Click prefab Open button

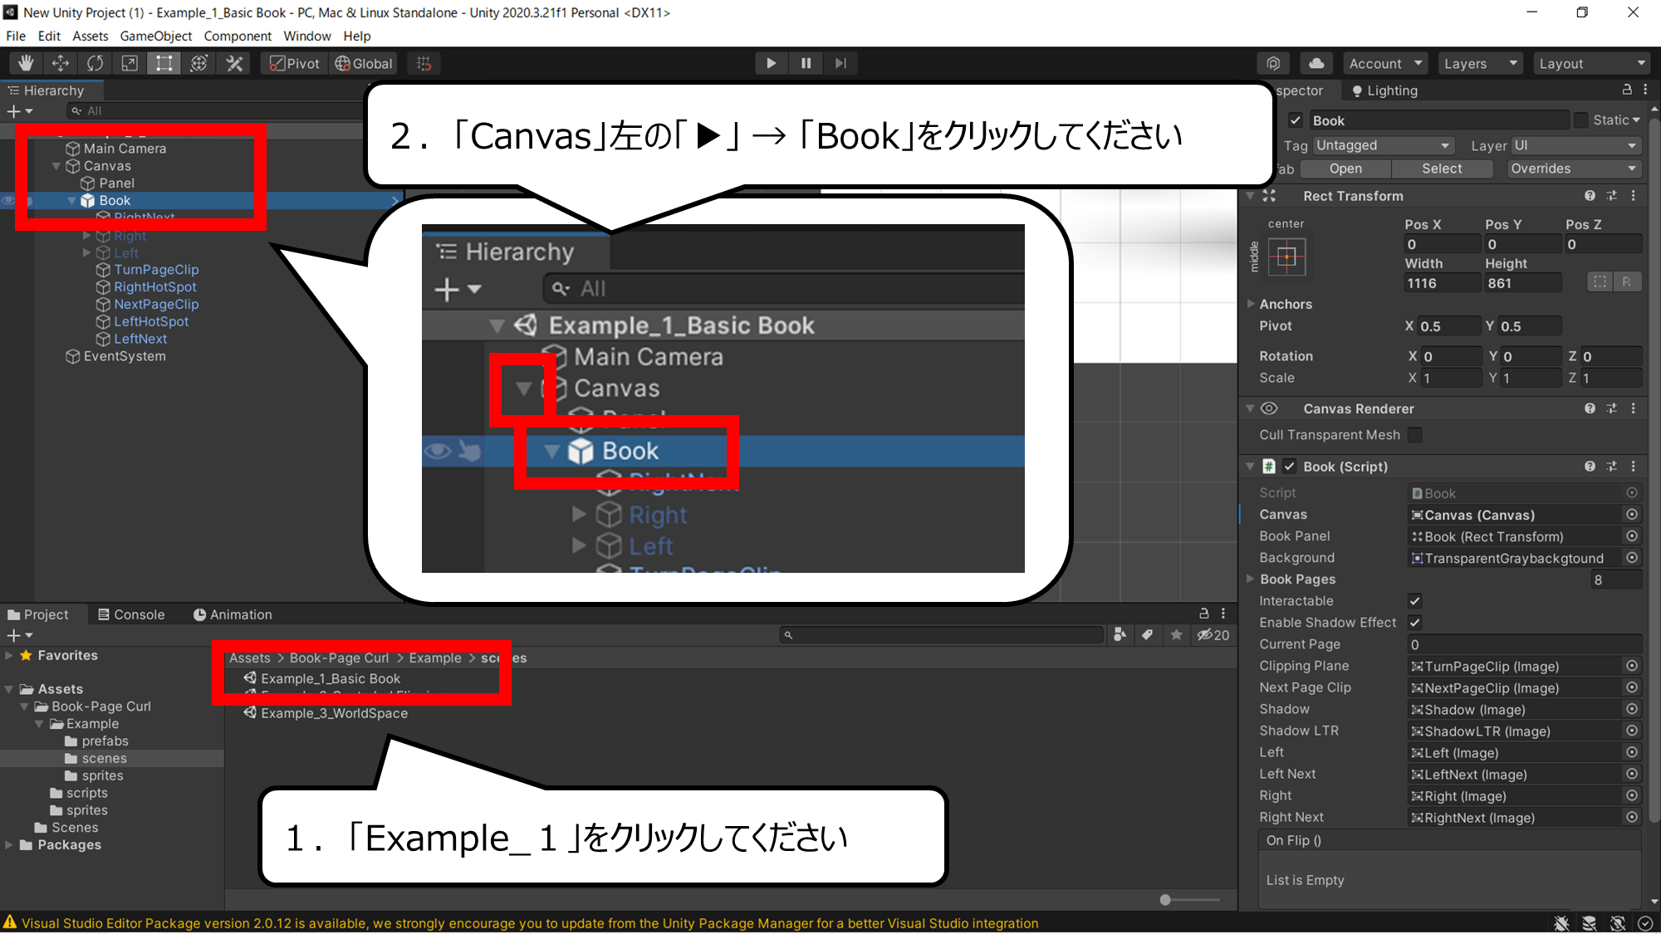(1345, 169)
